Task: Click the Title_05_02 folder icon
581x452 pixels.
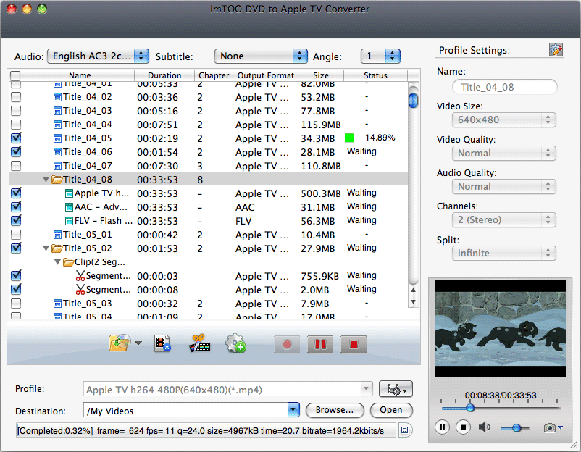Action: point(57,248)
